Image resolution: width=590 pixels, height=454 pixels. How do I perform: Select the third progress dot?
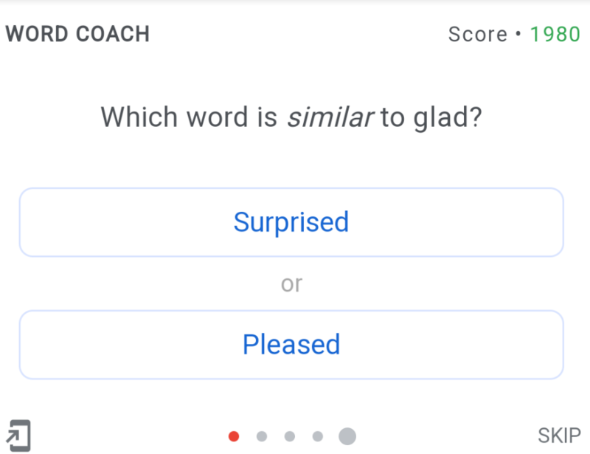point(289,436)
